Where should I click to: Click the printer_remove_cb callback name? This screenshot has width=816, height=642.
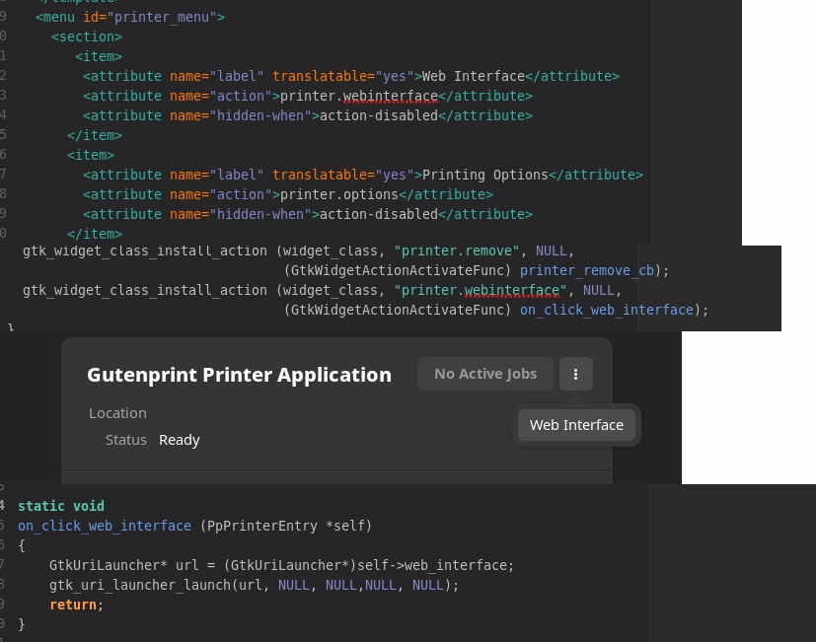coord(587,271)
